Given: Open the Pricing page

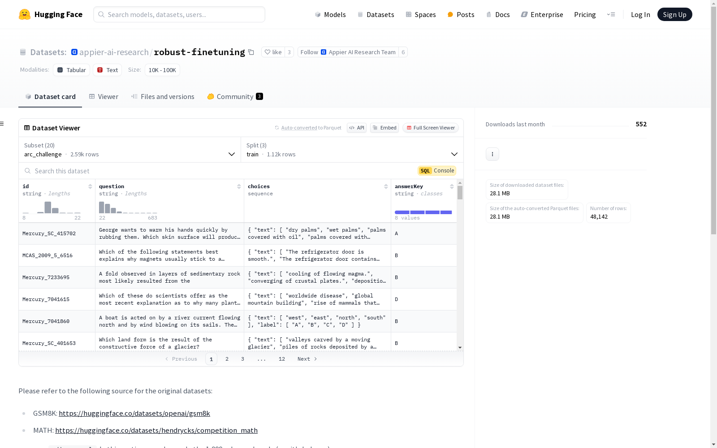Looking at the screenshot, I should [585, 14].
